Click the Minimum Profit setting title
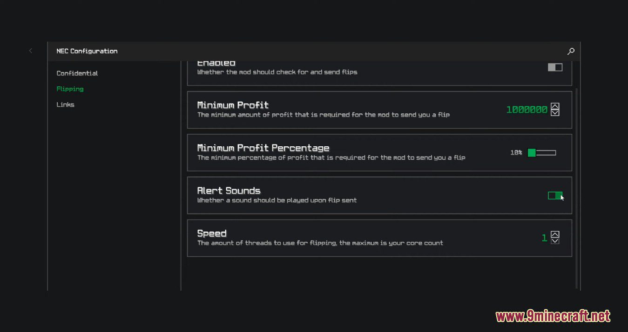Screen dimensions: 628x332 click(x=233, y=105)
